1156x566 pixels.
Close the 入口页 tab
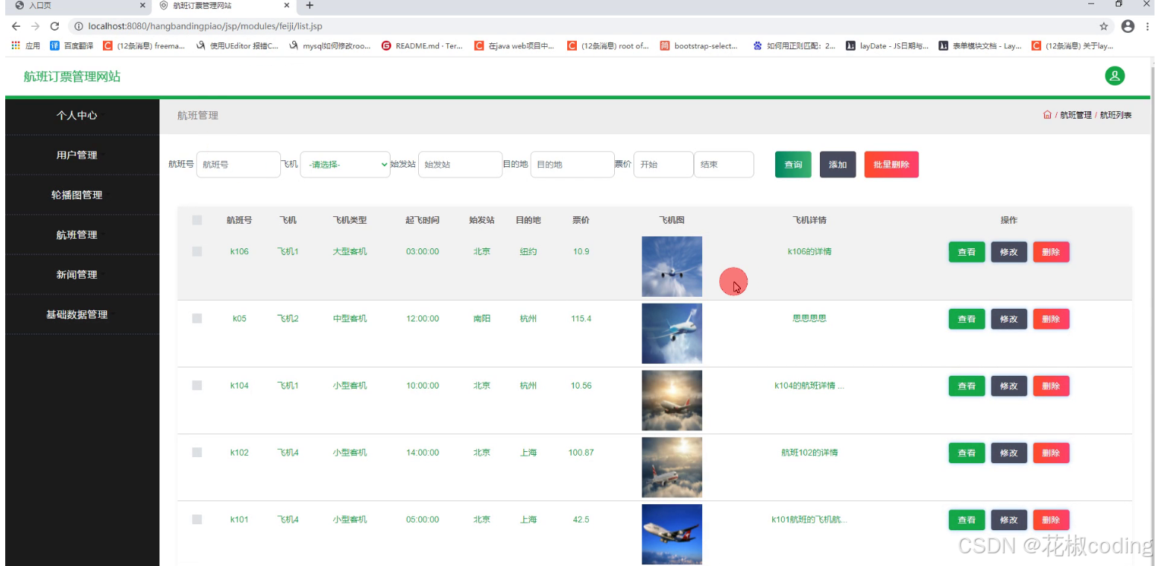[142, 5]
